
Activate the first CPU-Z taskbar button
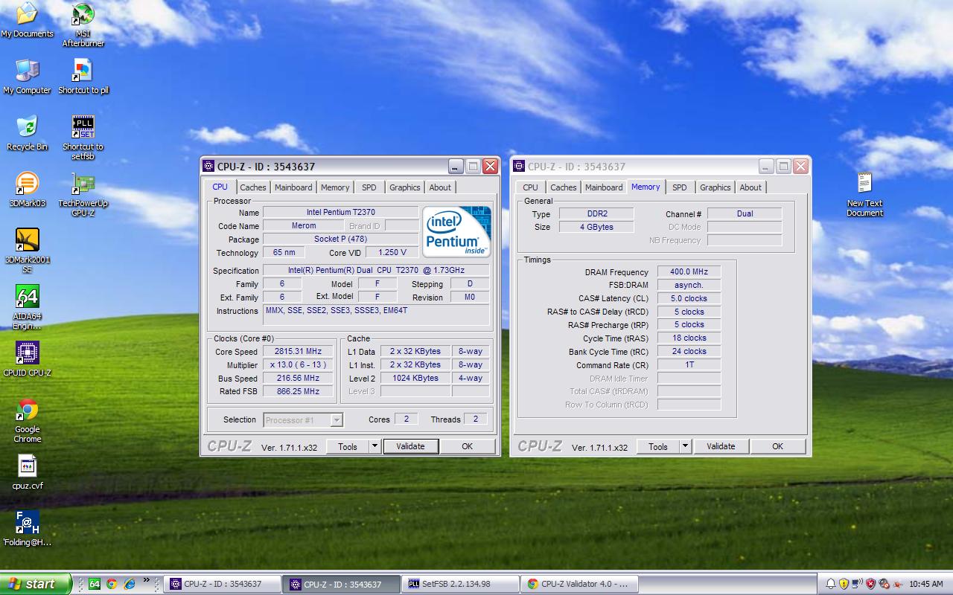tap(222, 584)
